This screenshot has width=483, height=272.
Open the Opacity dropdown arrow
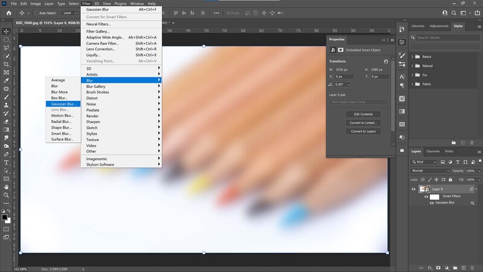click(x=479, y=171)
